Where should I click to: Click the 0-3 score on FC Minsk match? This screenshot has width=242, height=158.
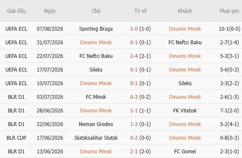(x=134, y=97)
